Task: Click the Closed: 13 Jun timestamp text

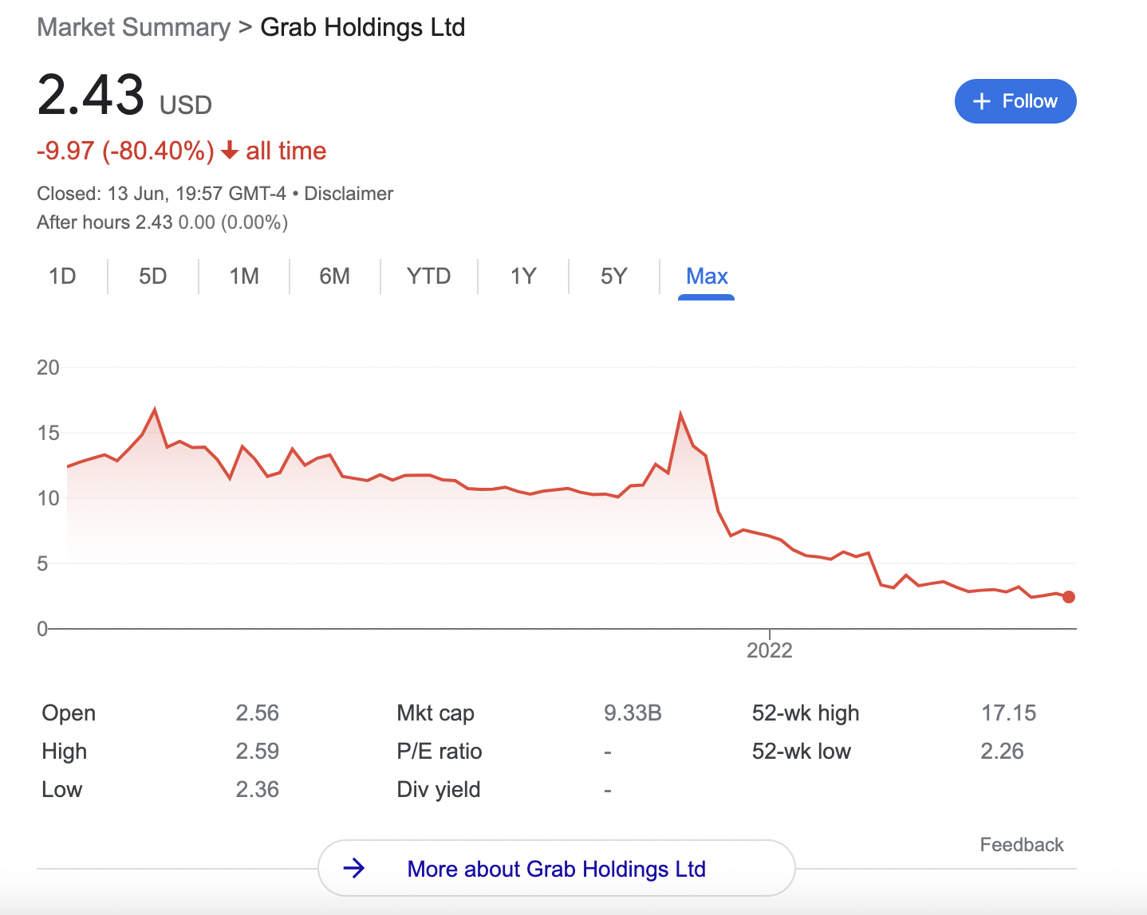Action: pyautogui.click(x=161, y=194)
